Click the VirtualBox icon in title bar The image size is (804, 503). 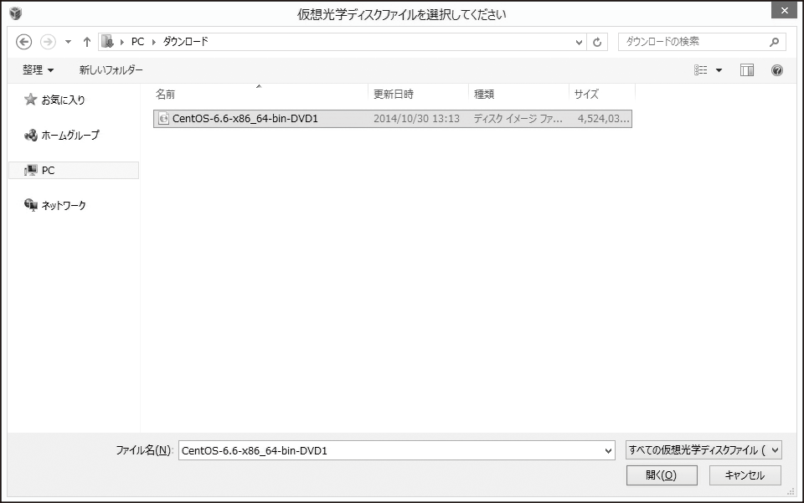pos(15,13)
